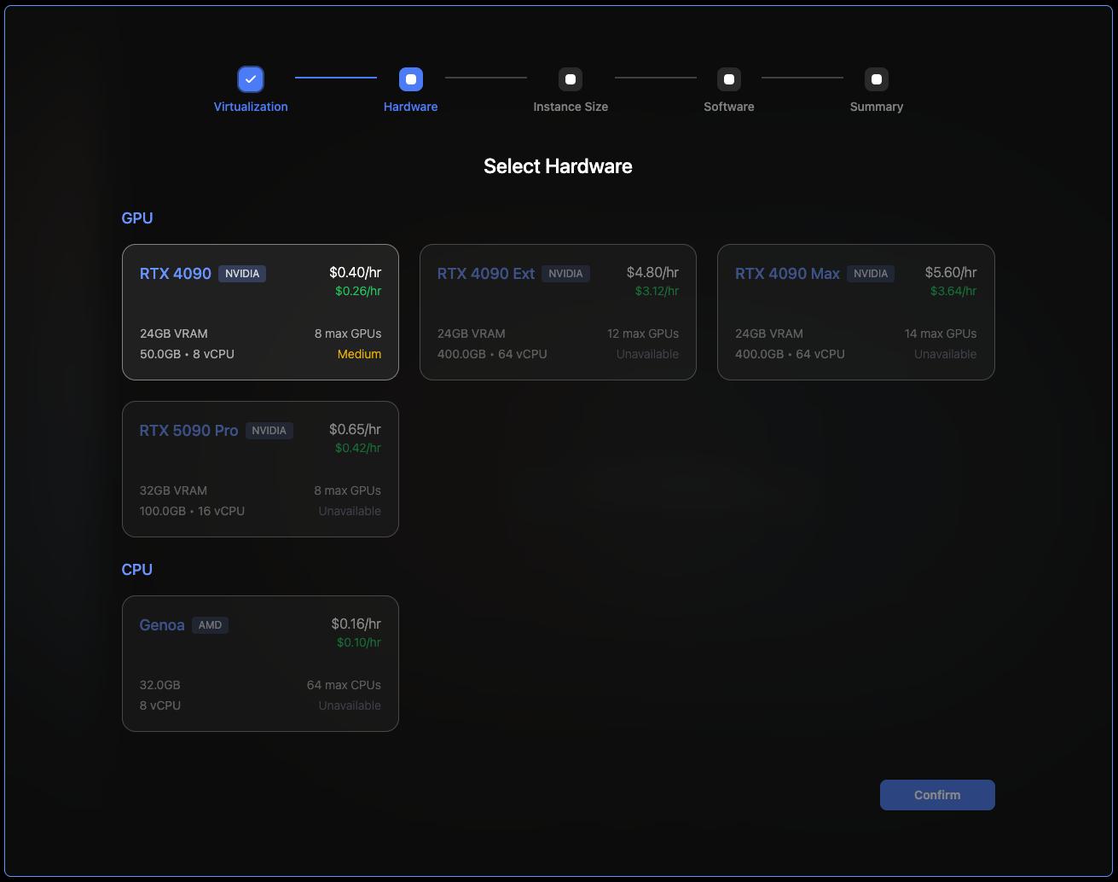Click NVIDIA badge on RTX 5090 Pro
The width and height of the screenshot is (1118, 882).
click(x=269, y=431)
